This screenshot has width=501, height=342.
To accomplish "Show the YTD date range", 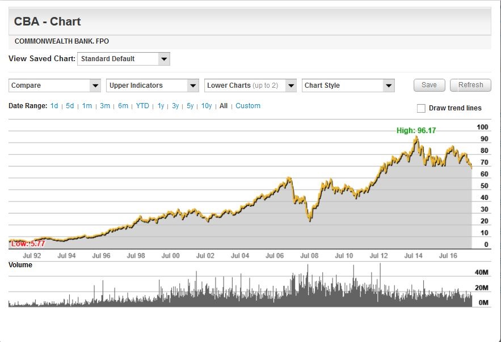I will click(142, 106).
